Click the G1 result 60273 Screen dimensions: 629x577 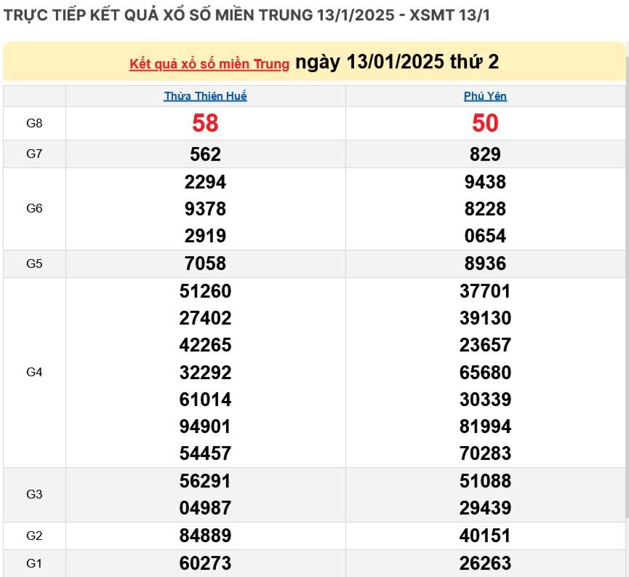205,563
